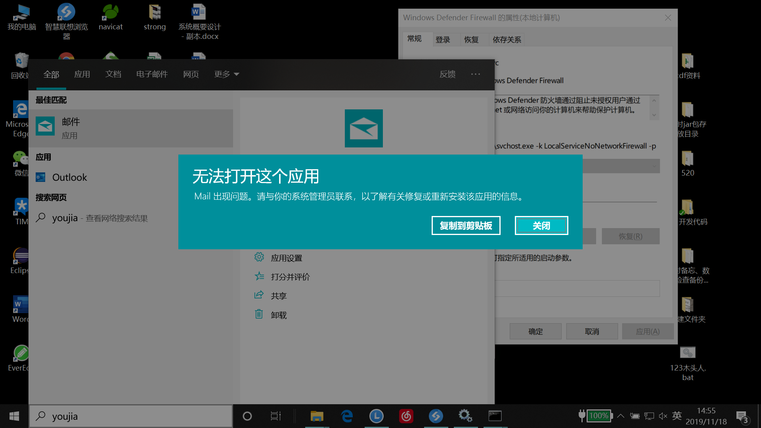The width and height of the screenshot is (761, 428).
Task: Close the Windows Defender Firewall properties window
Action: (668, 18)
